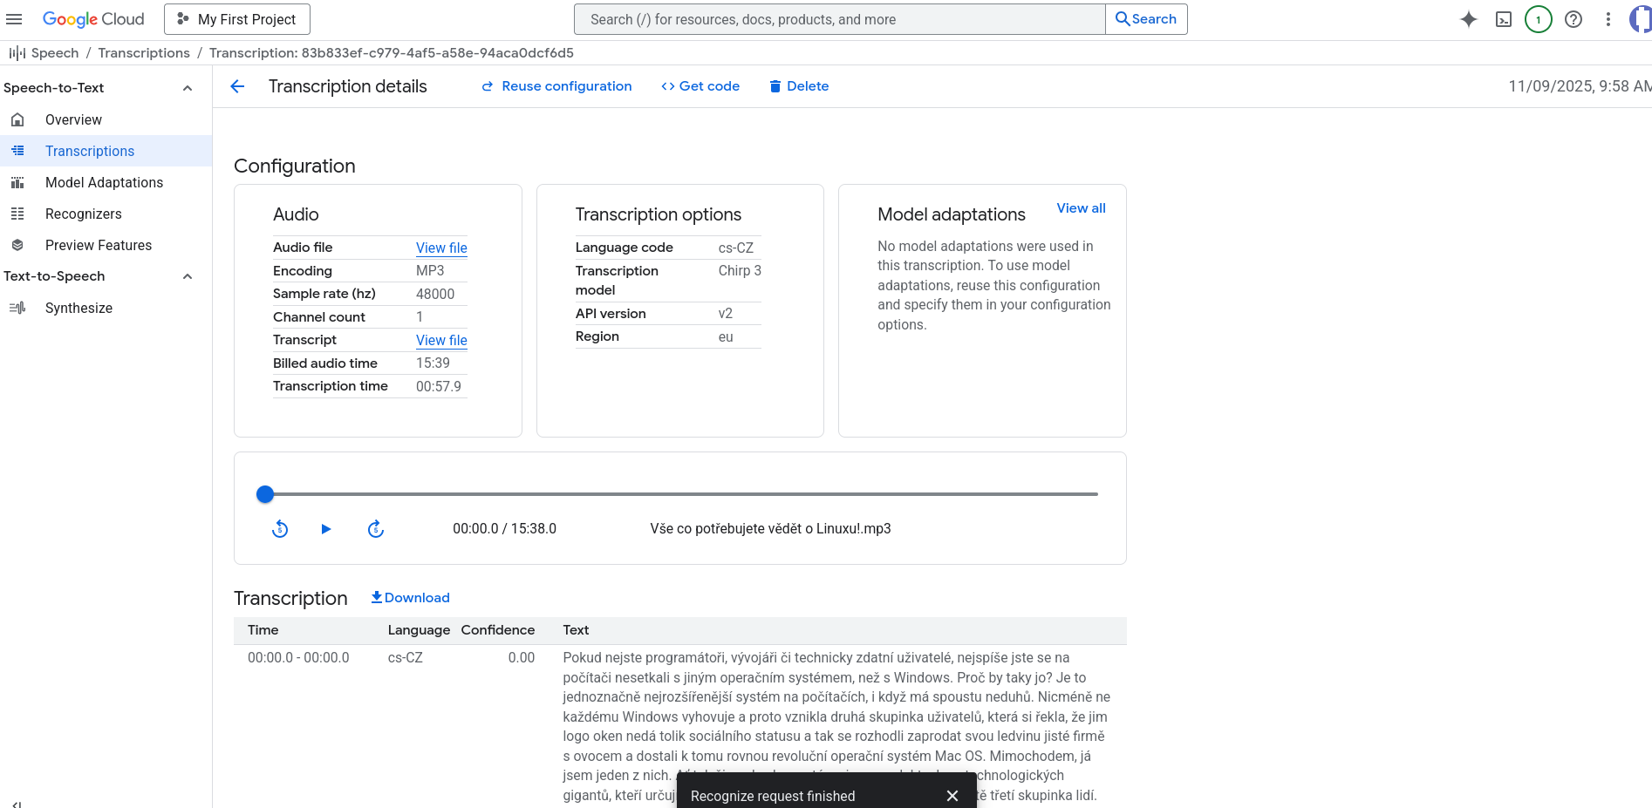Select Model Adaptations in the sidebar
This screenshot has height=808, width=1652.
104,183
